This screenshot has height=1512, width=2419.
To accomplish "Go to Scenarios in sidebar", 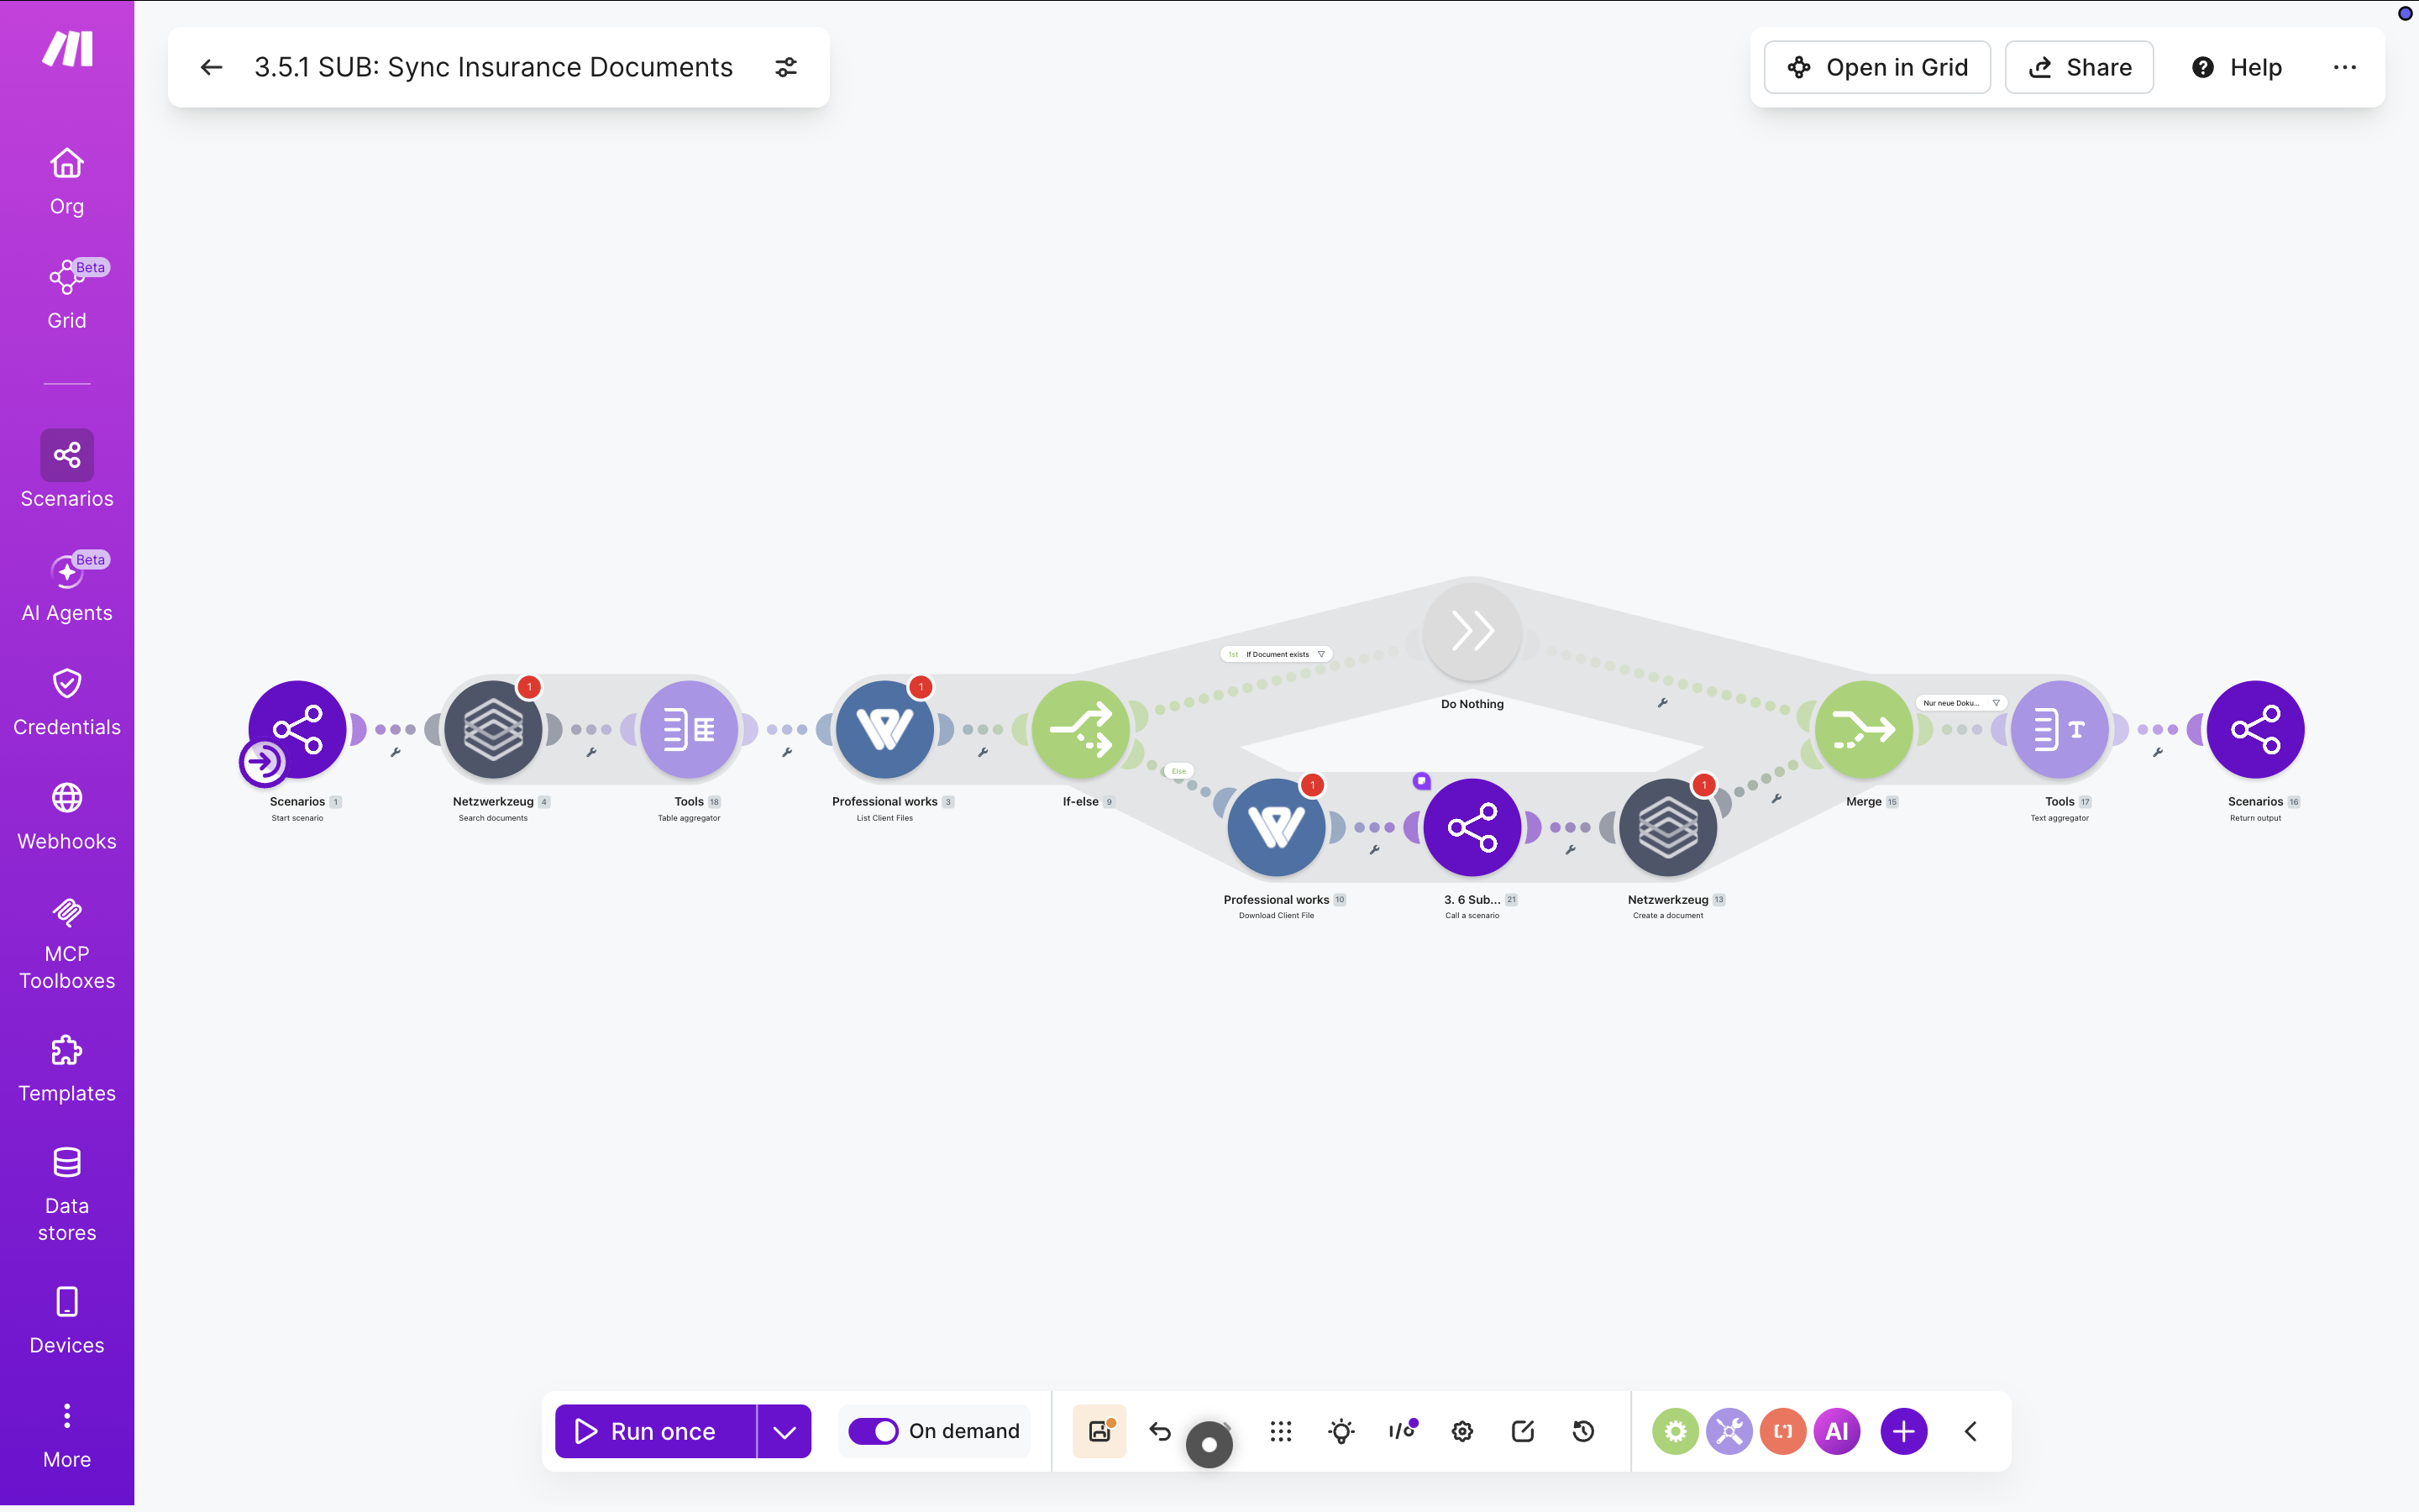I will (x=67, y=470).
